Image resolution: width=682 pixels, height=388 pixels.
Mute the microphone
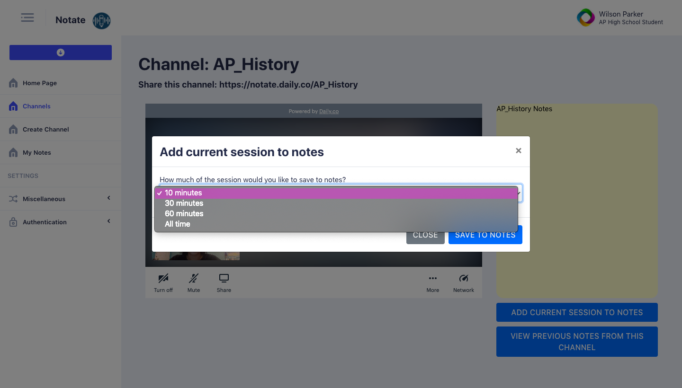[x=194, y=283]
